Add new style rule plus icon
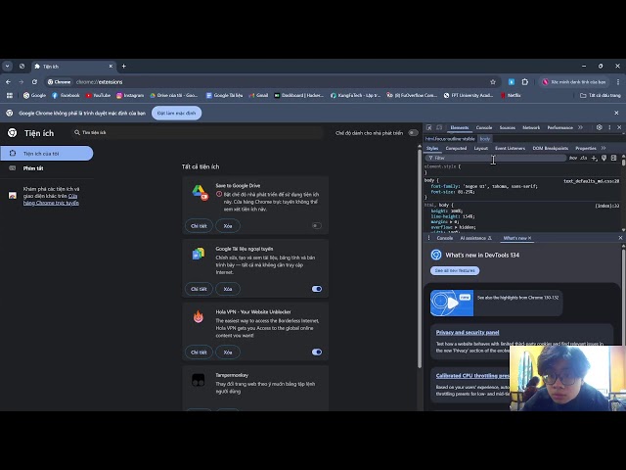This screenshot has height=470, width=626. tap(594, 159)
